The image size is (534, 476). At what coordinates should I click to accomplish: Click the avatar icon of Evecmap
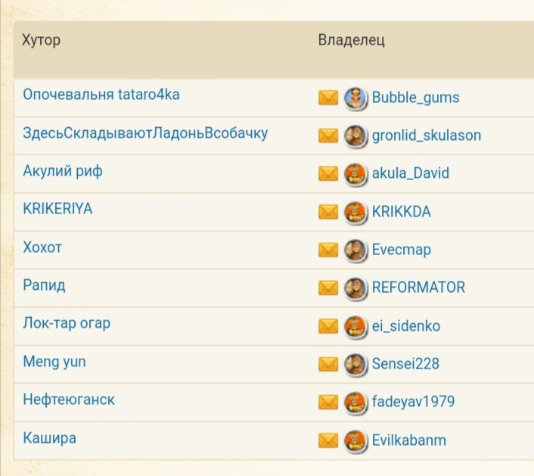[355, 250]
